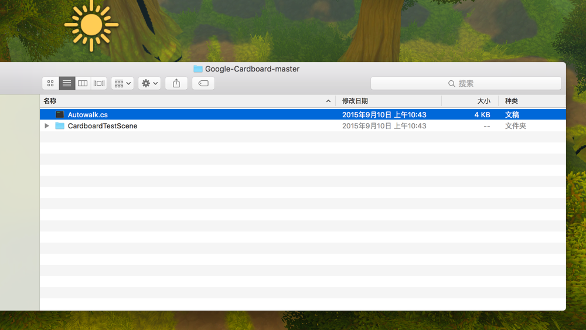This screenshot has width=586, height=330.
Task: Click the Edit Tags toolbar button
Action: (x=203, y=83)
